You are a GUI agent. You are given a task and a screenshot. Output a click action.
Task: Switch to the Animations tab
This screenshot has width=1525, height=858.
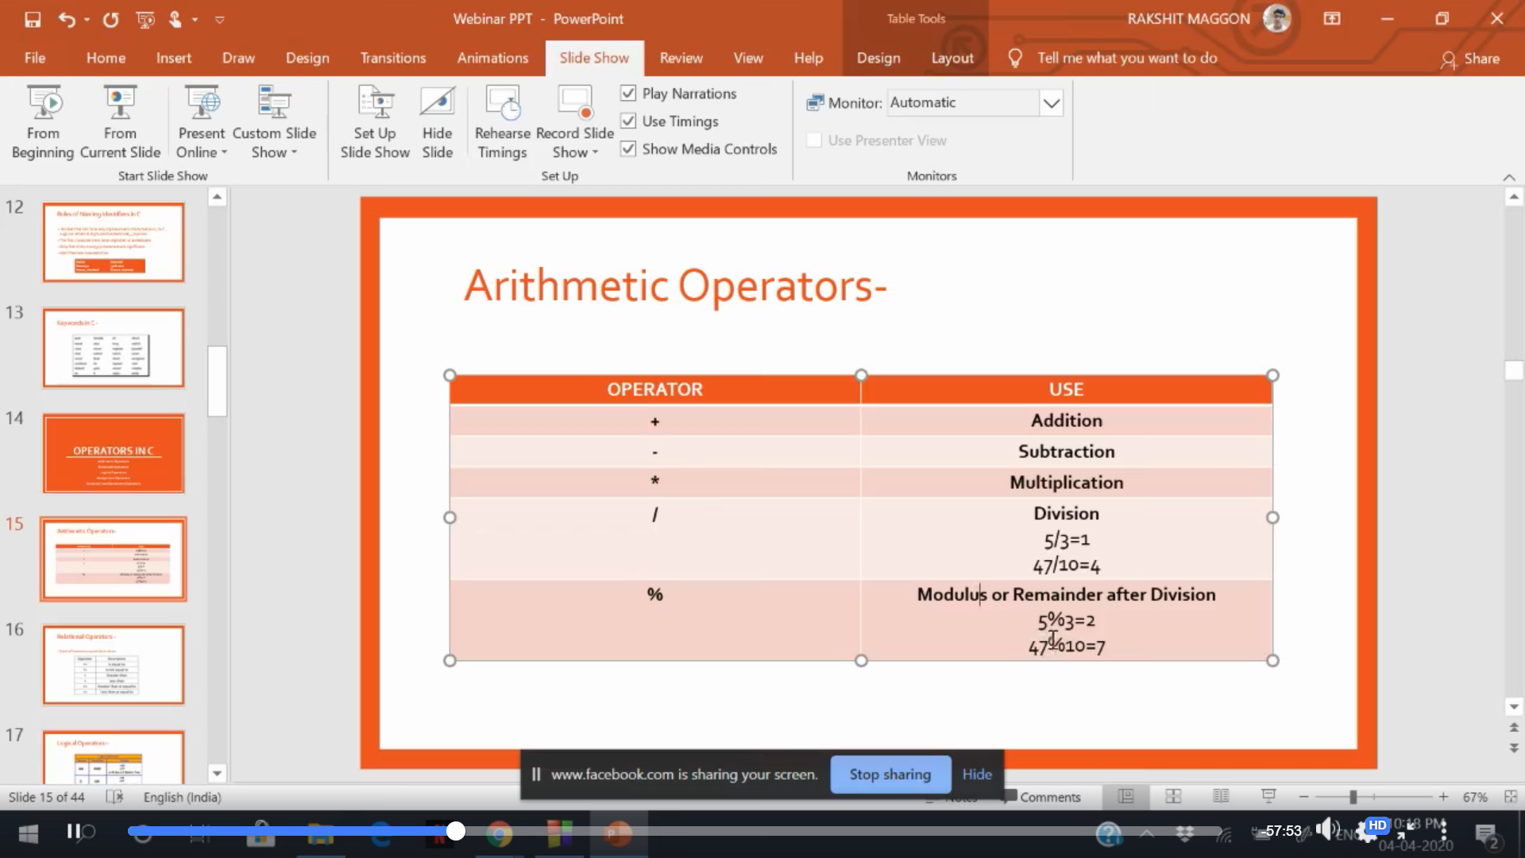492,58
